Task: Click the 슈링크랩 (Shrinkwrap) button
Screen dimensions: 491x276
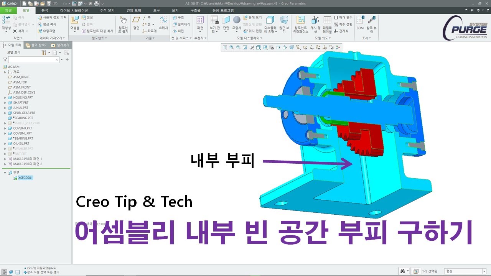Action: [46, 31]
